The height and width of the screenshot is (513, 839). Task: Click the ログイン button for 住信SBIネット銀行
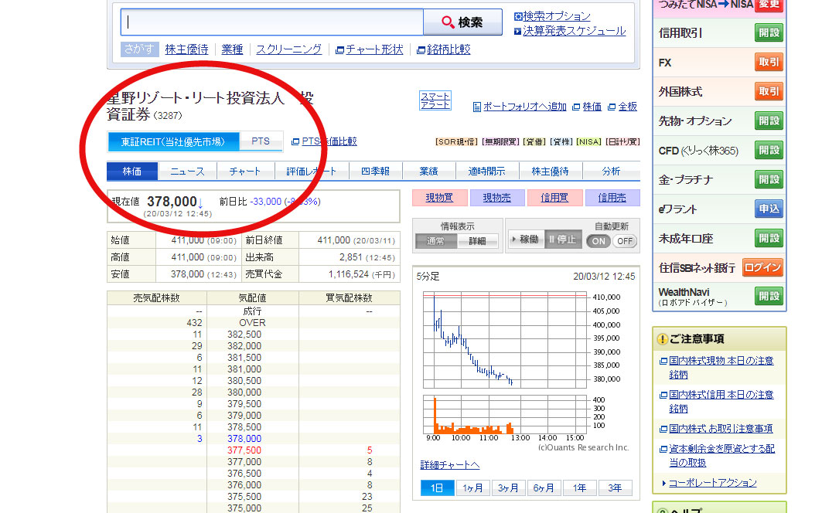[x=762, y=267]
